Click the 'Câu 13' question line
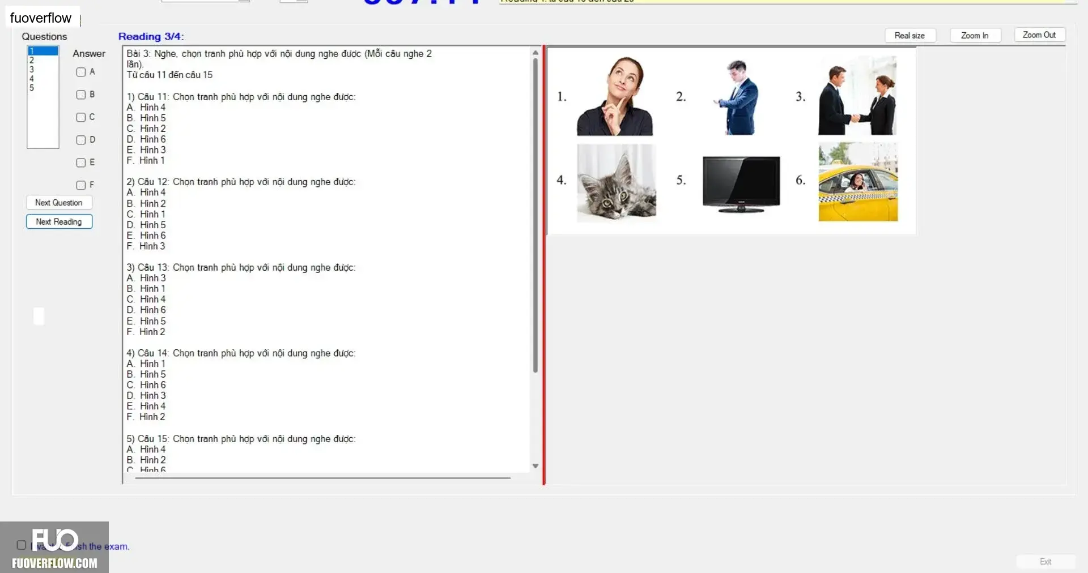The image size is (1088, 573). pos(241,267)
